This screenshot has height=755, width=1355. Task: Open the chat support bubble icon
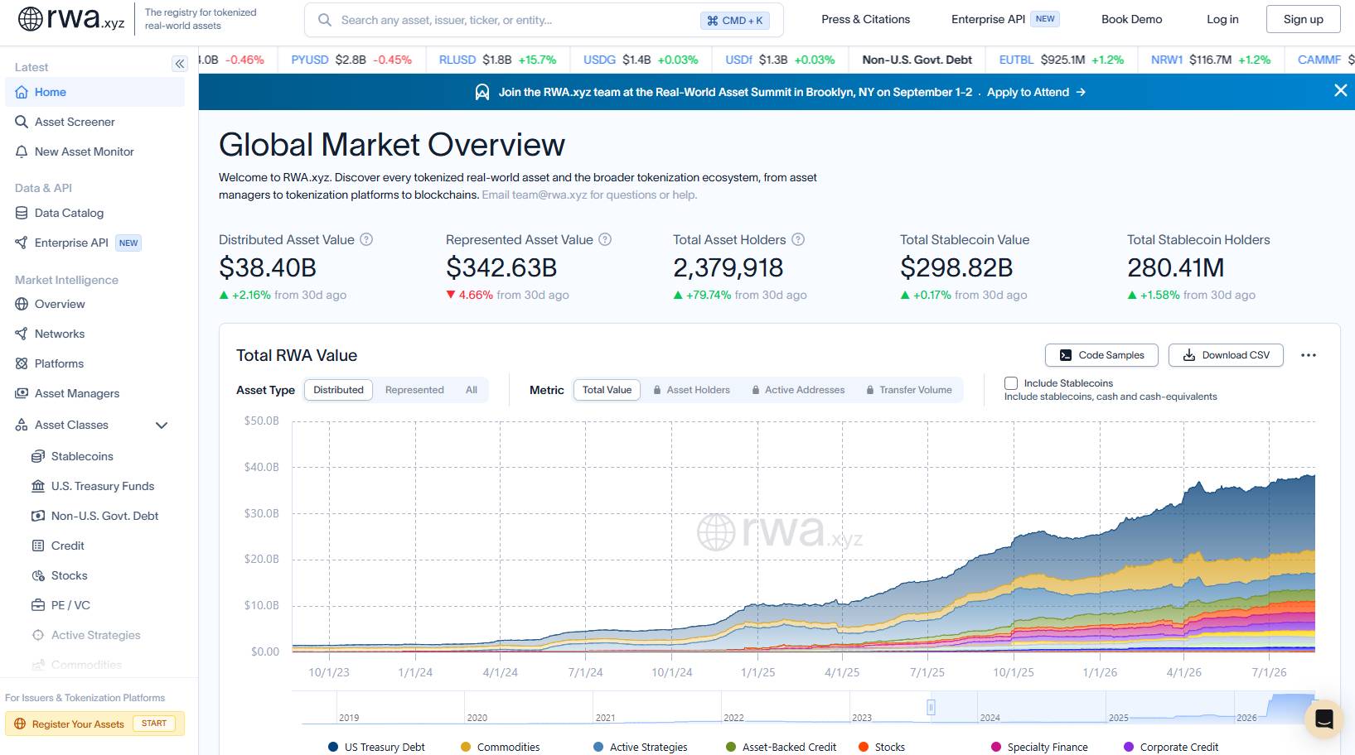pos(1324,719)
